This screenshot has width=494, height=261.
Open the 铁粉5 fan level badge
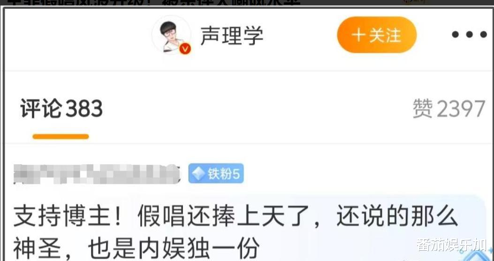click(x=216, y=174)
